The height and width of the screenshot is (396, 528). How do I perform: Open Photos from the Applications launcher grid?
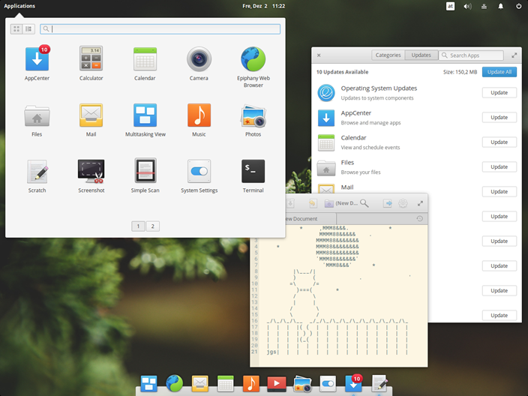pos(253,115)
